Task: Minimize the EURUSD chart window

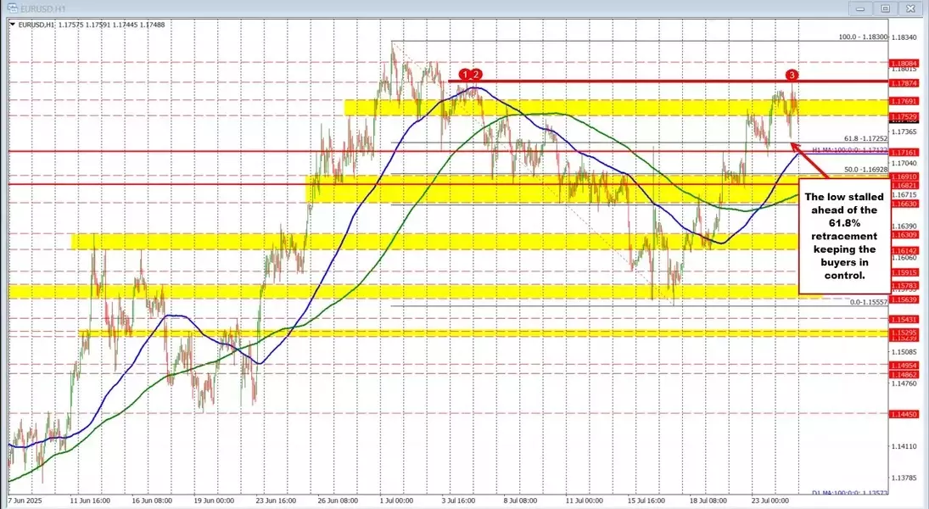Action: (865, 8)
